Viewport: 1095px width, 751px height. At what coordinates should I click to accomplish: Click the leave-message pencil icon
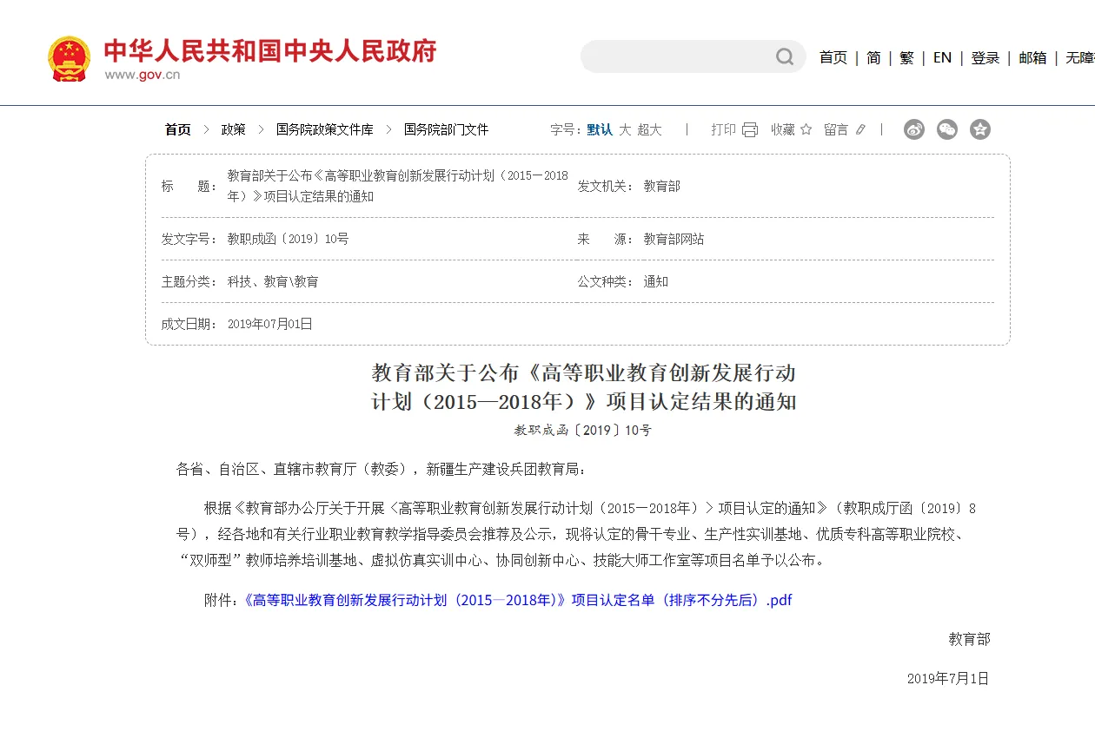click(860, 129)
